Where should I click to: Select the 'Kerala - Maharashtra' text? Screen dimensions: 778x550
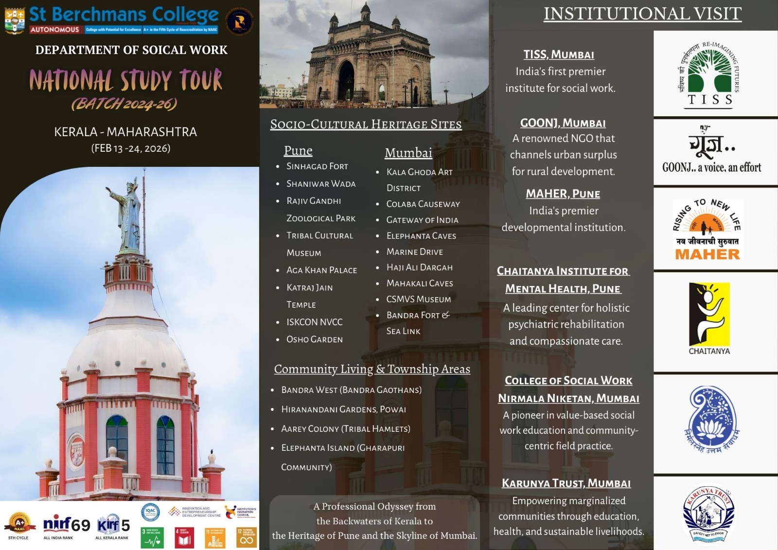click(x=125, y=132)
